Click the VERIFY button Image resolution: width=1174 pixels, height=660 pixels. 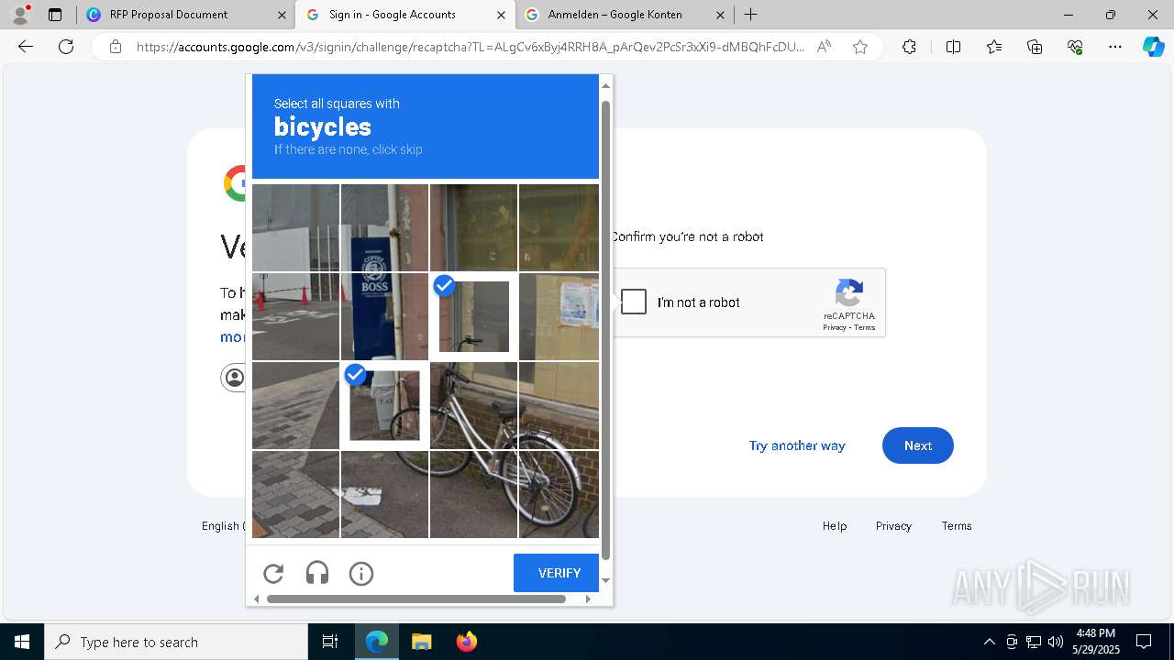pyautogui.click(x=556, y=573)
